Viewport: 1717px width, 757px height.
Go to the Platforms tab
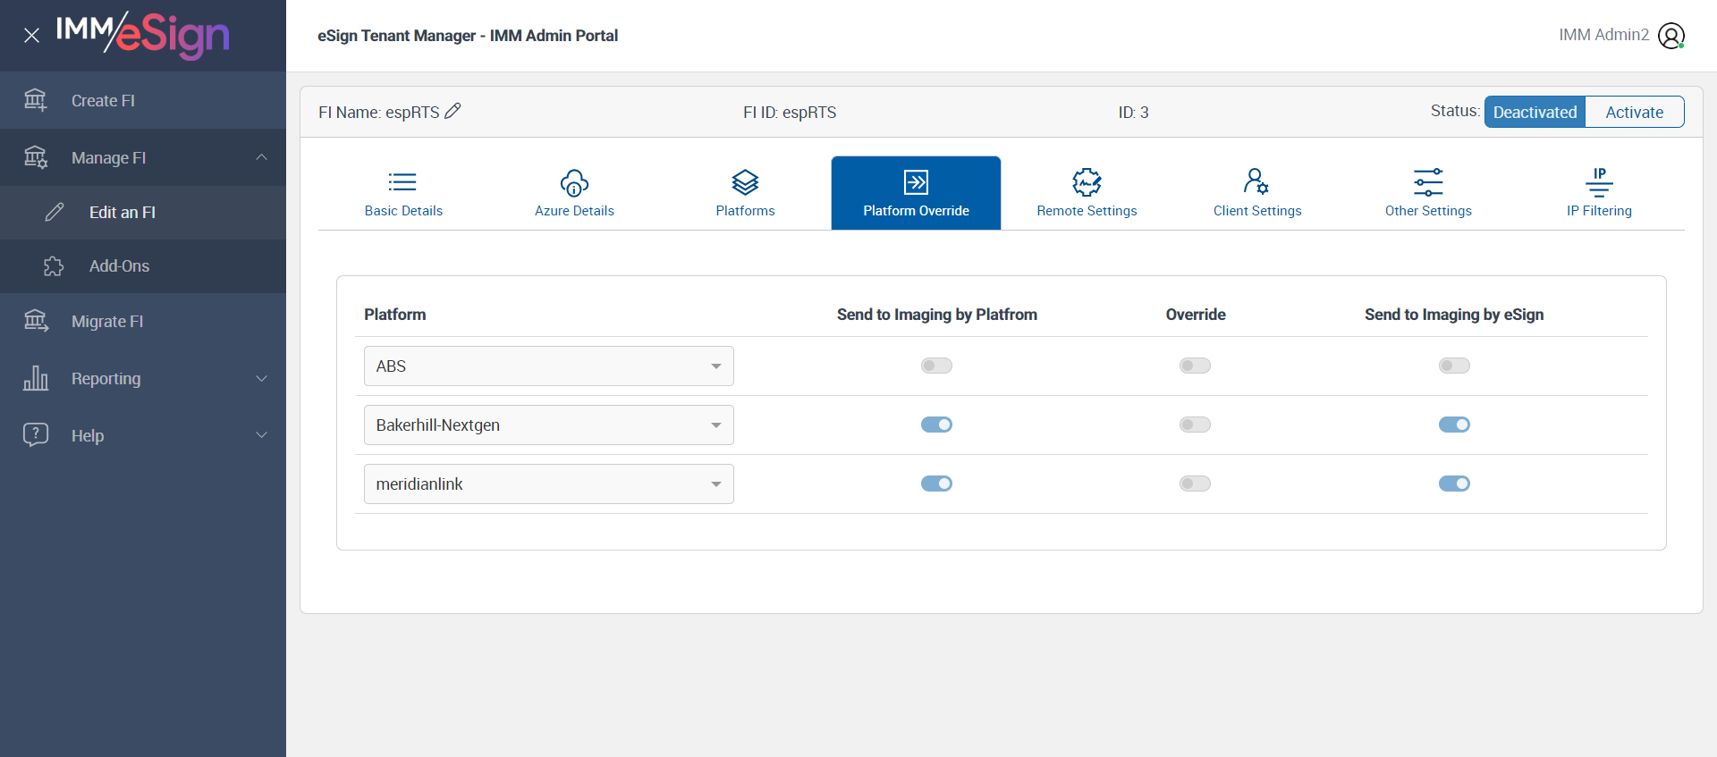(745, 193)
